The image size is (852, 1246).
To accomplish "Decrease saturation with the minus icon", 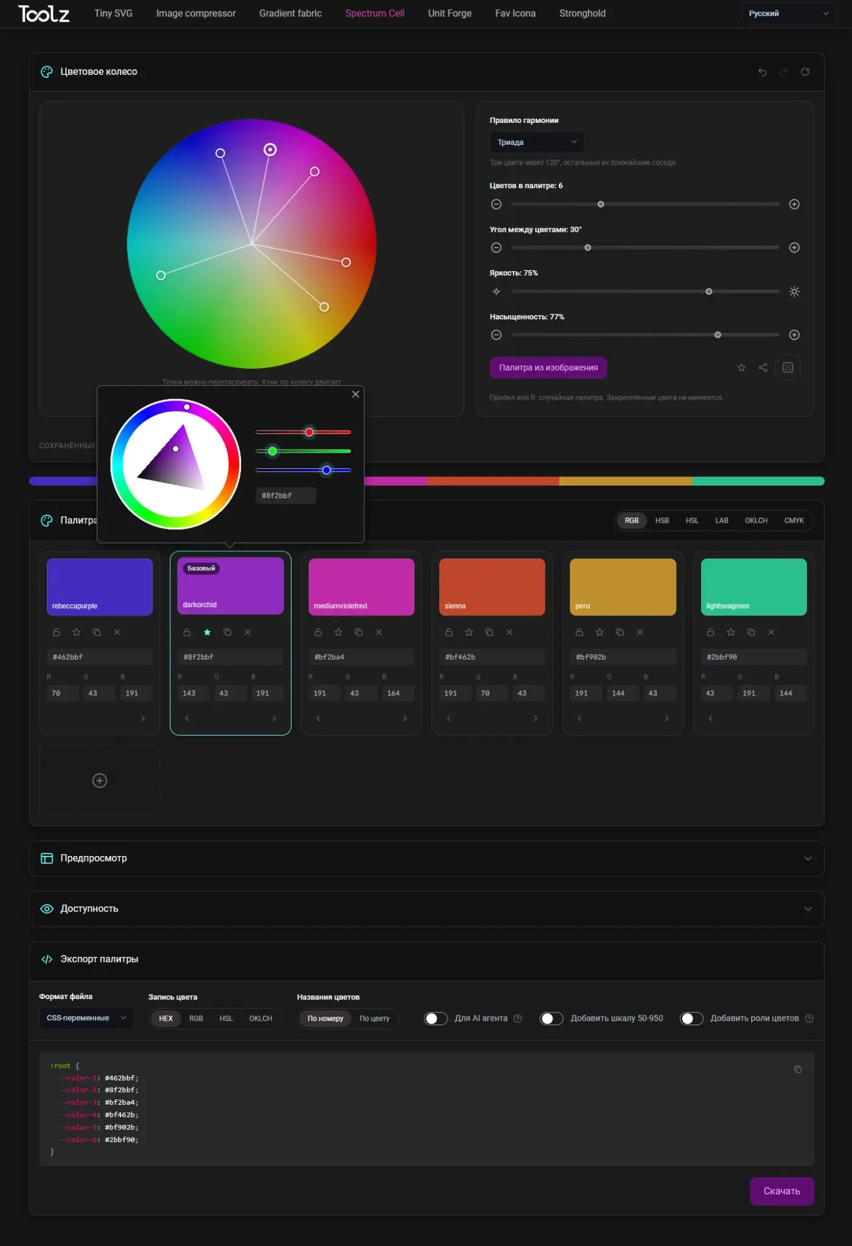I will pyautogui.click(x=497, y=335).
